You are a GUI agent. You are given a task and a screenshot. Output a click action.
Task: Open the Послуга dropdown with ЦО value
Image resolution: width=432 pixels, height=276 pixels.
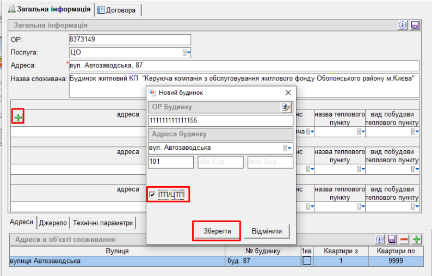(186, 53)
